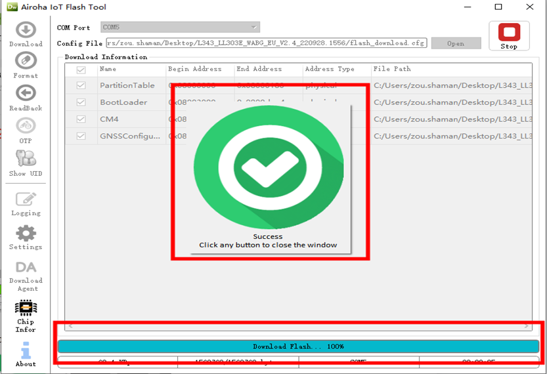Toggle the PartitionTable checkbox
Screen dimensions: 547x374
coord(81,85)
